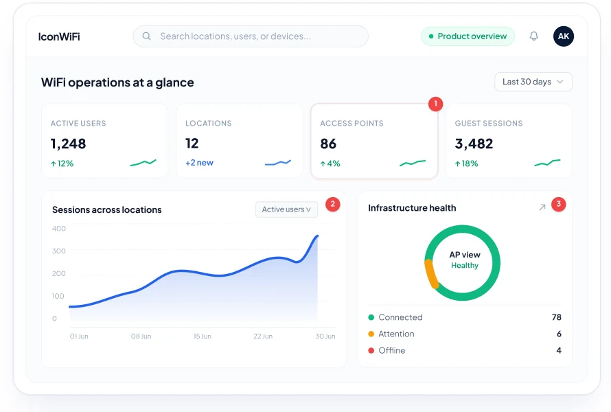Click the 'WiFi operations at a glance' heading
Image resolution: width=611 pixels, height=412 pixels.
pos(117,82)
